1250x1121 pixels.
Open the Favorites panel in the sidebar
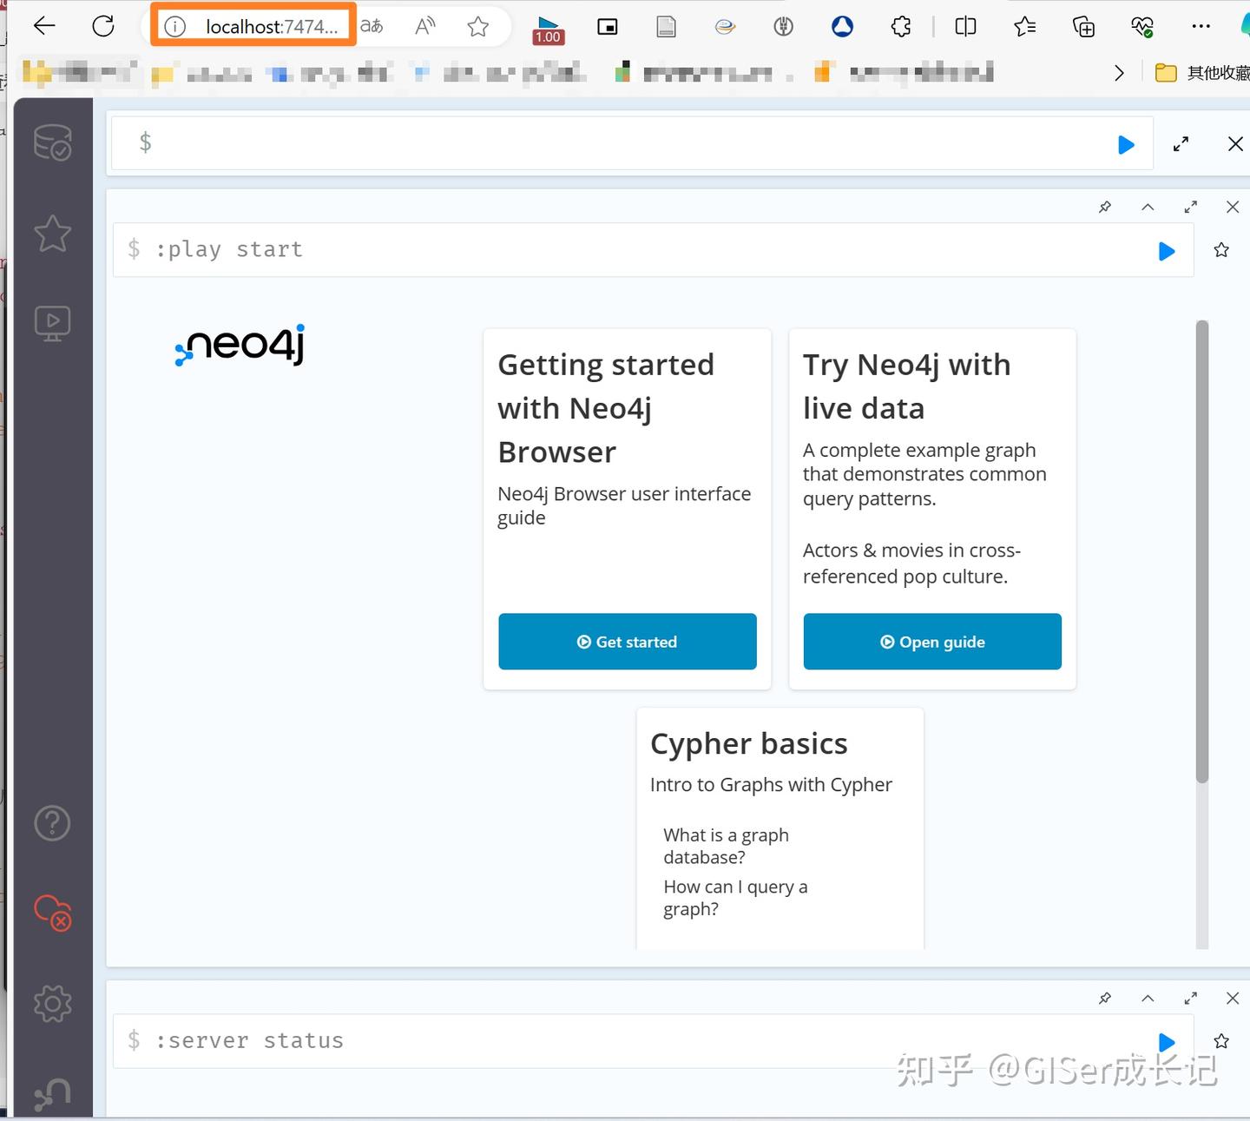coord(52,233)
